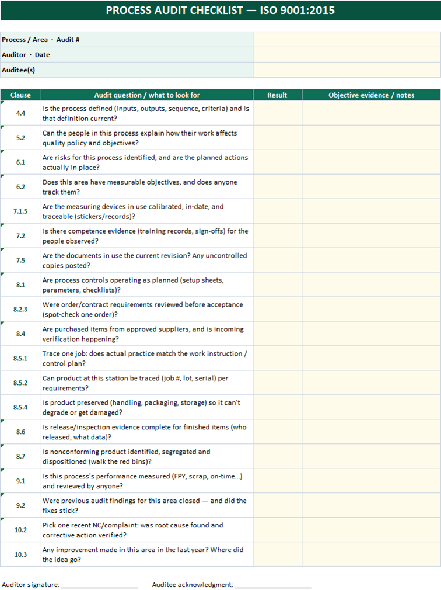
Task: Click the Result cell for clause 4.4
Action: point(277,113)
